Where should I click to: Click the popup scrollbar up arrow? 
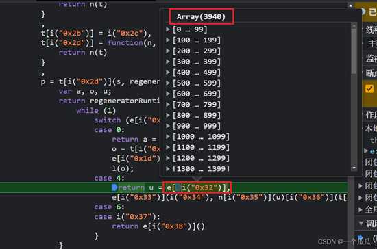pos(354,25)
